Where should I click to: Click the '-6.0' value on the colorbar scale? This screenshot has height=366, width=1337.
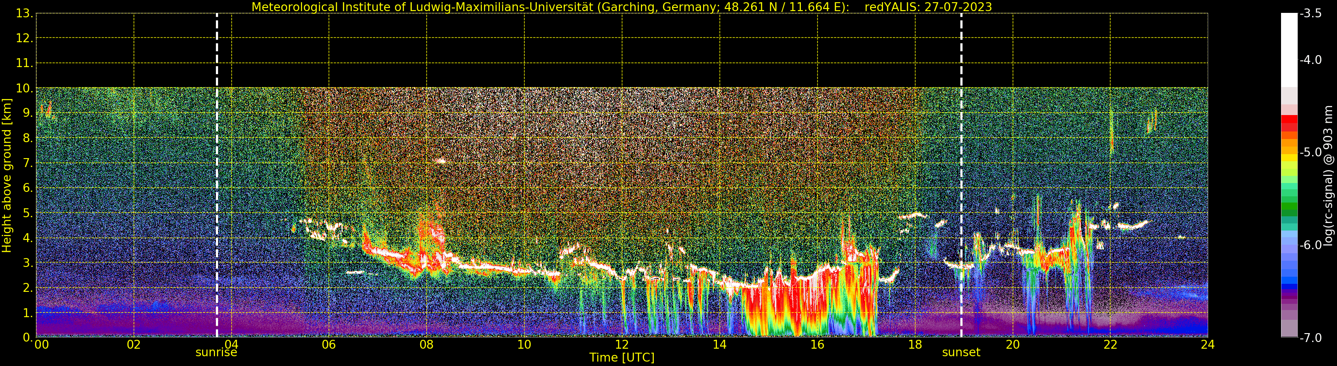click(1311, 245)
